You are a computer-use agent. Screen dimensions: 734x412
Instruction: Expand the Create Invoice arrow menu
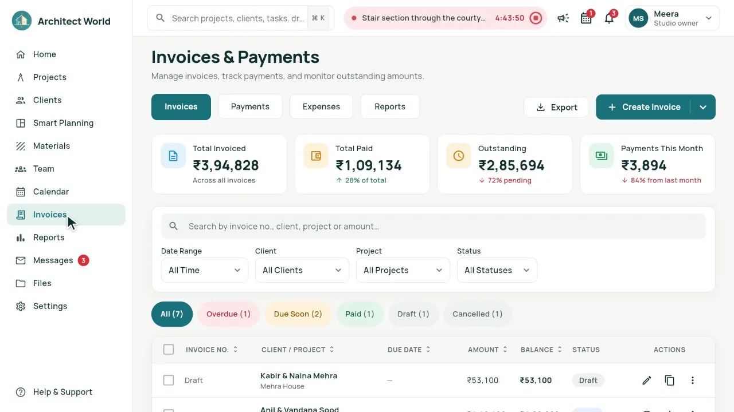click(703, 107)
